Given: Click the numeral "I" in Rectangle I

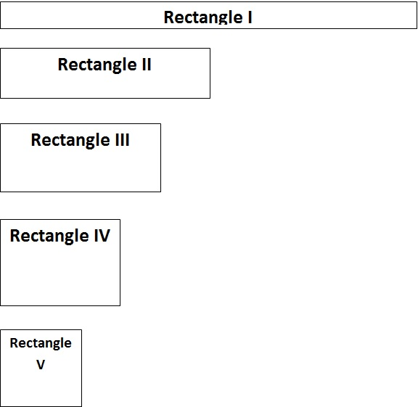Looking at the screenshot, I should tap(250, 17).
